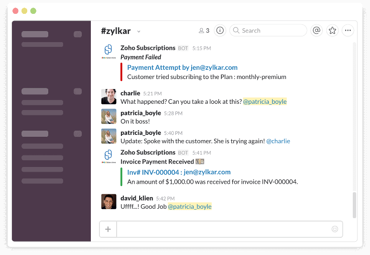Click the money emoji after Invoice Payment Received
The image size is (370, 255).
(x=200, y=162)
